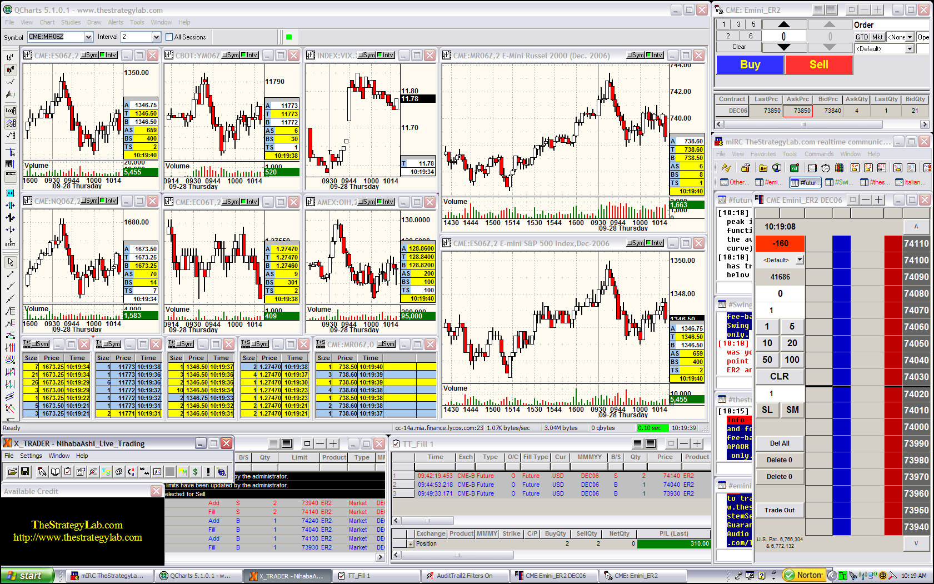Click the mIRC connect lightning icon
Image resolution: width=934 pixels, height=584 pixels.
click(726, 168)
